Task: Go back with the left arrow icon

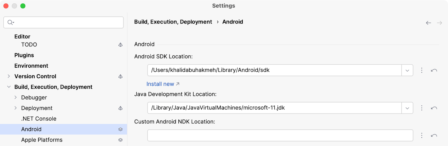Action: click(428, 23)
